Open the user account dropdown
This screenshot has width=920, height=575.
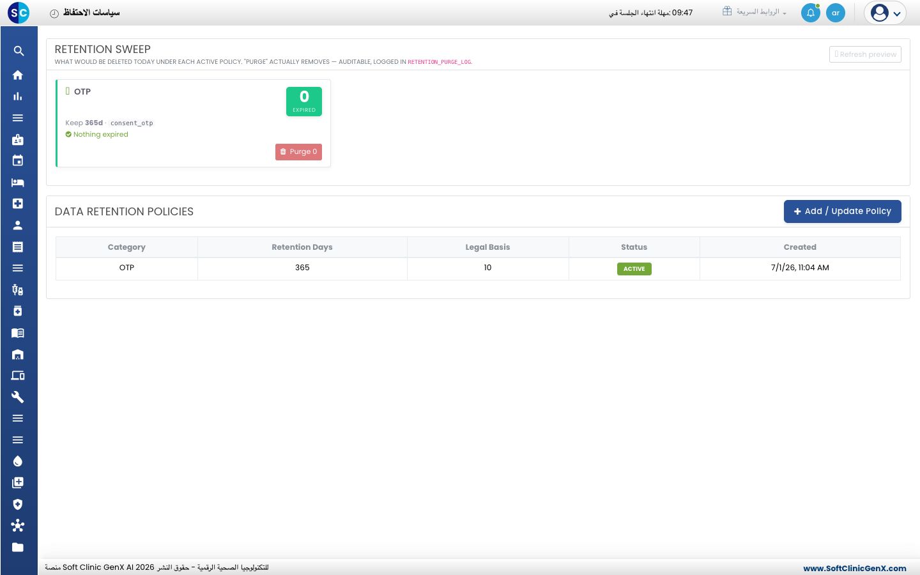click(885, 13)
